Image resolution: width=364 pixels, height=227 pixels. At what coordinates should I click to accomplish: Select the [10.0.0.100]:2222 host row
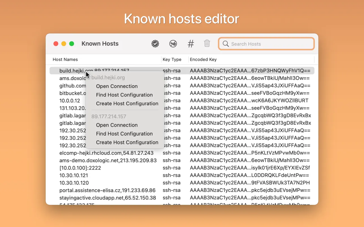tap(80, 168)
